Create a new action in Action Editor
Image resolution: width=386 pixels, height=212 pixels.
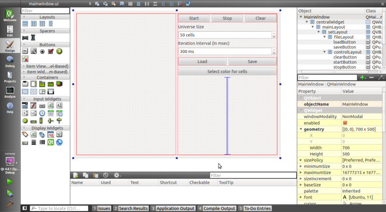[76, 175]
